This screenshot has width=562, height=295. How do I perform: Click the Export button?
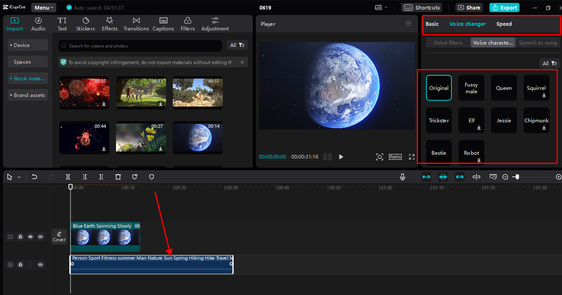[504, 7]
